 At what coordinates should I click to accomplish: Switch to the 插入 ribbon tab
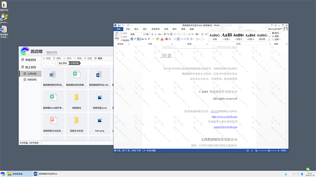click(136, 29)
